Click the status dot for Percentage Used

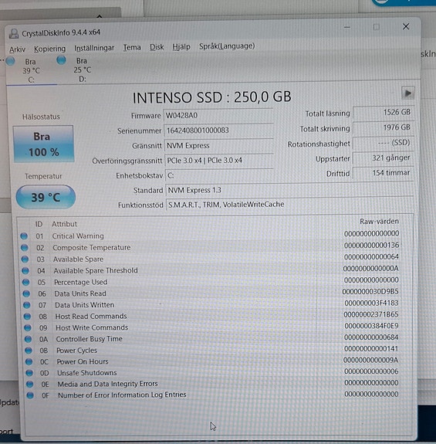25,282
